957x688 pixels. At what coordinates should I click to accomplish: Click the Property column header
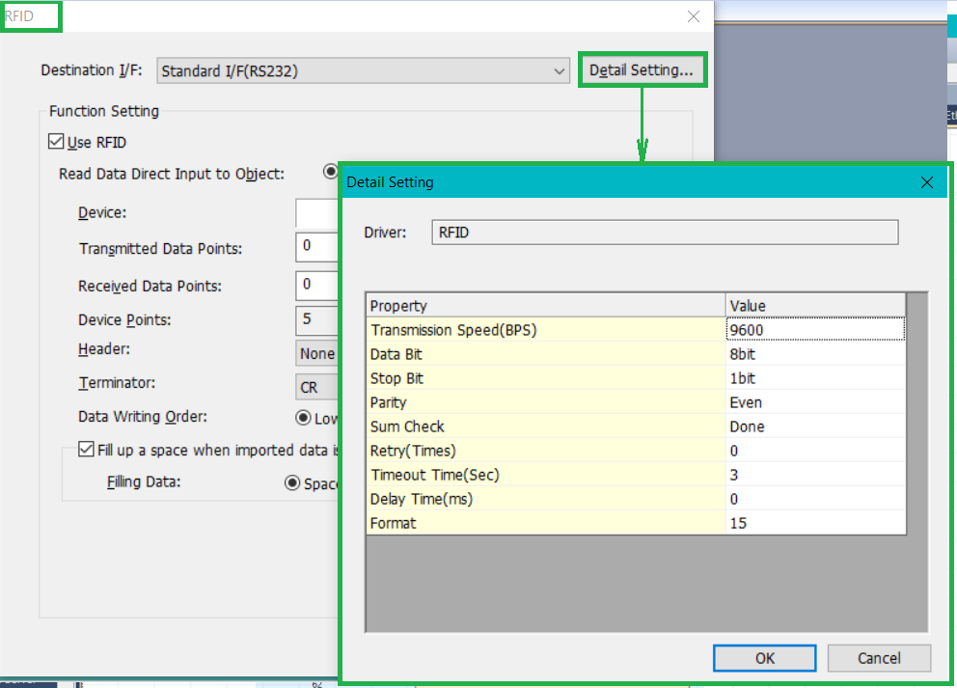point(546,305)
